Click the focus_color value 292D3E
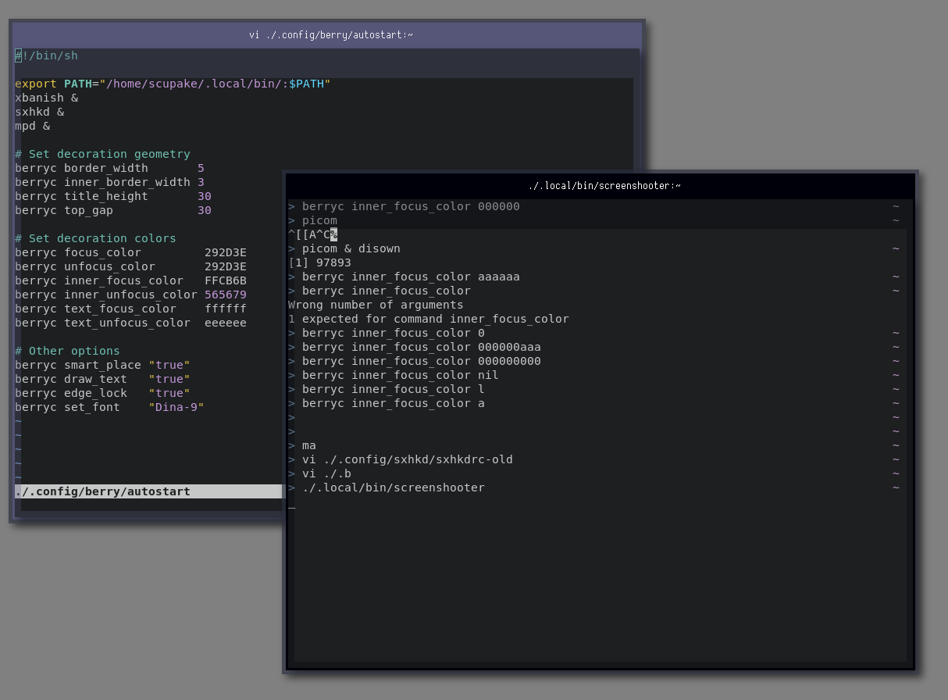Screen dimensions: 948x700 click(226, 252)
